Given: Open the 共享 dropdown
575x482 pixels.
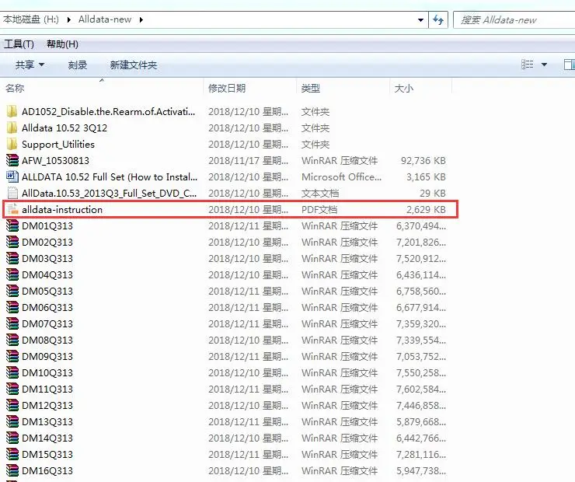Looking at the screenshot, I should (30, 65).
